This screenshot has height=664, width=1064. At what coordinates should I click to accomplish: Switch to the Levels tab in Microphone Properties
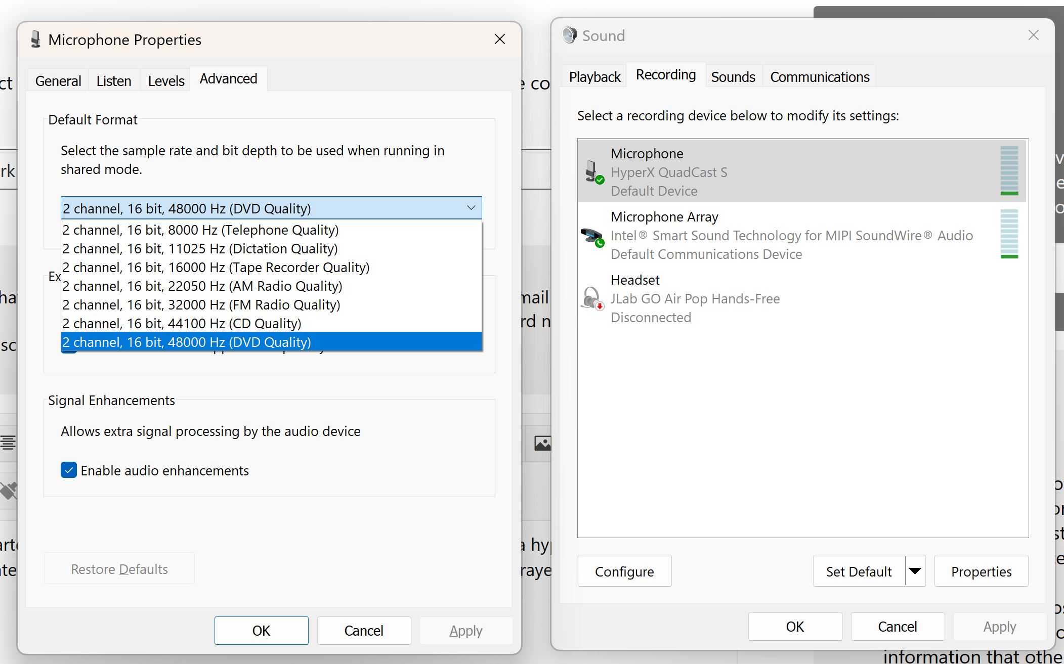pos(166,80)
